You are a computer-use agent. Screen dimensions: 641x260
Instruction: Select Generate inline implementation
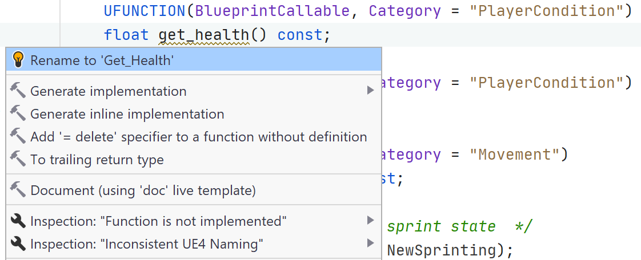194,114
